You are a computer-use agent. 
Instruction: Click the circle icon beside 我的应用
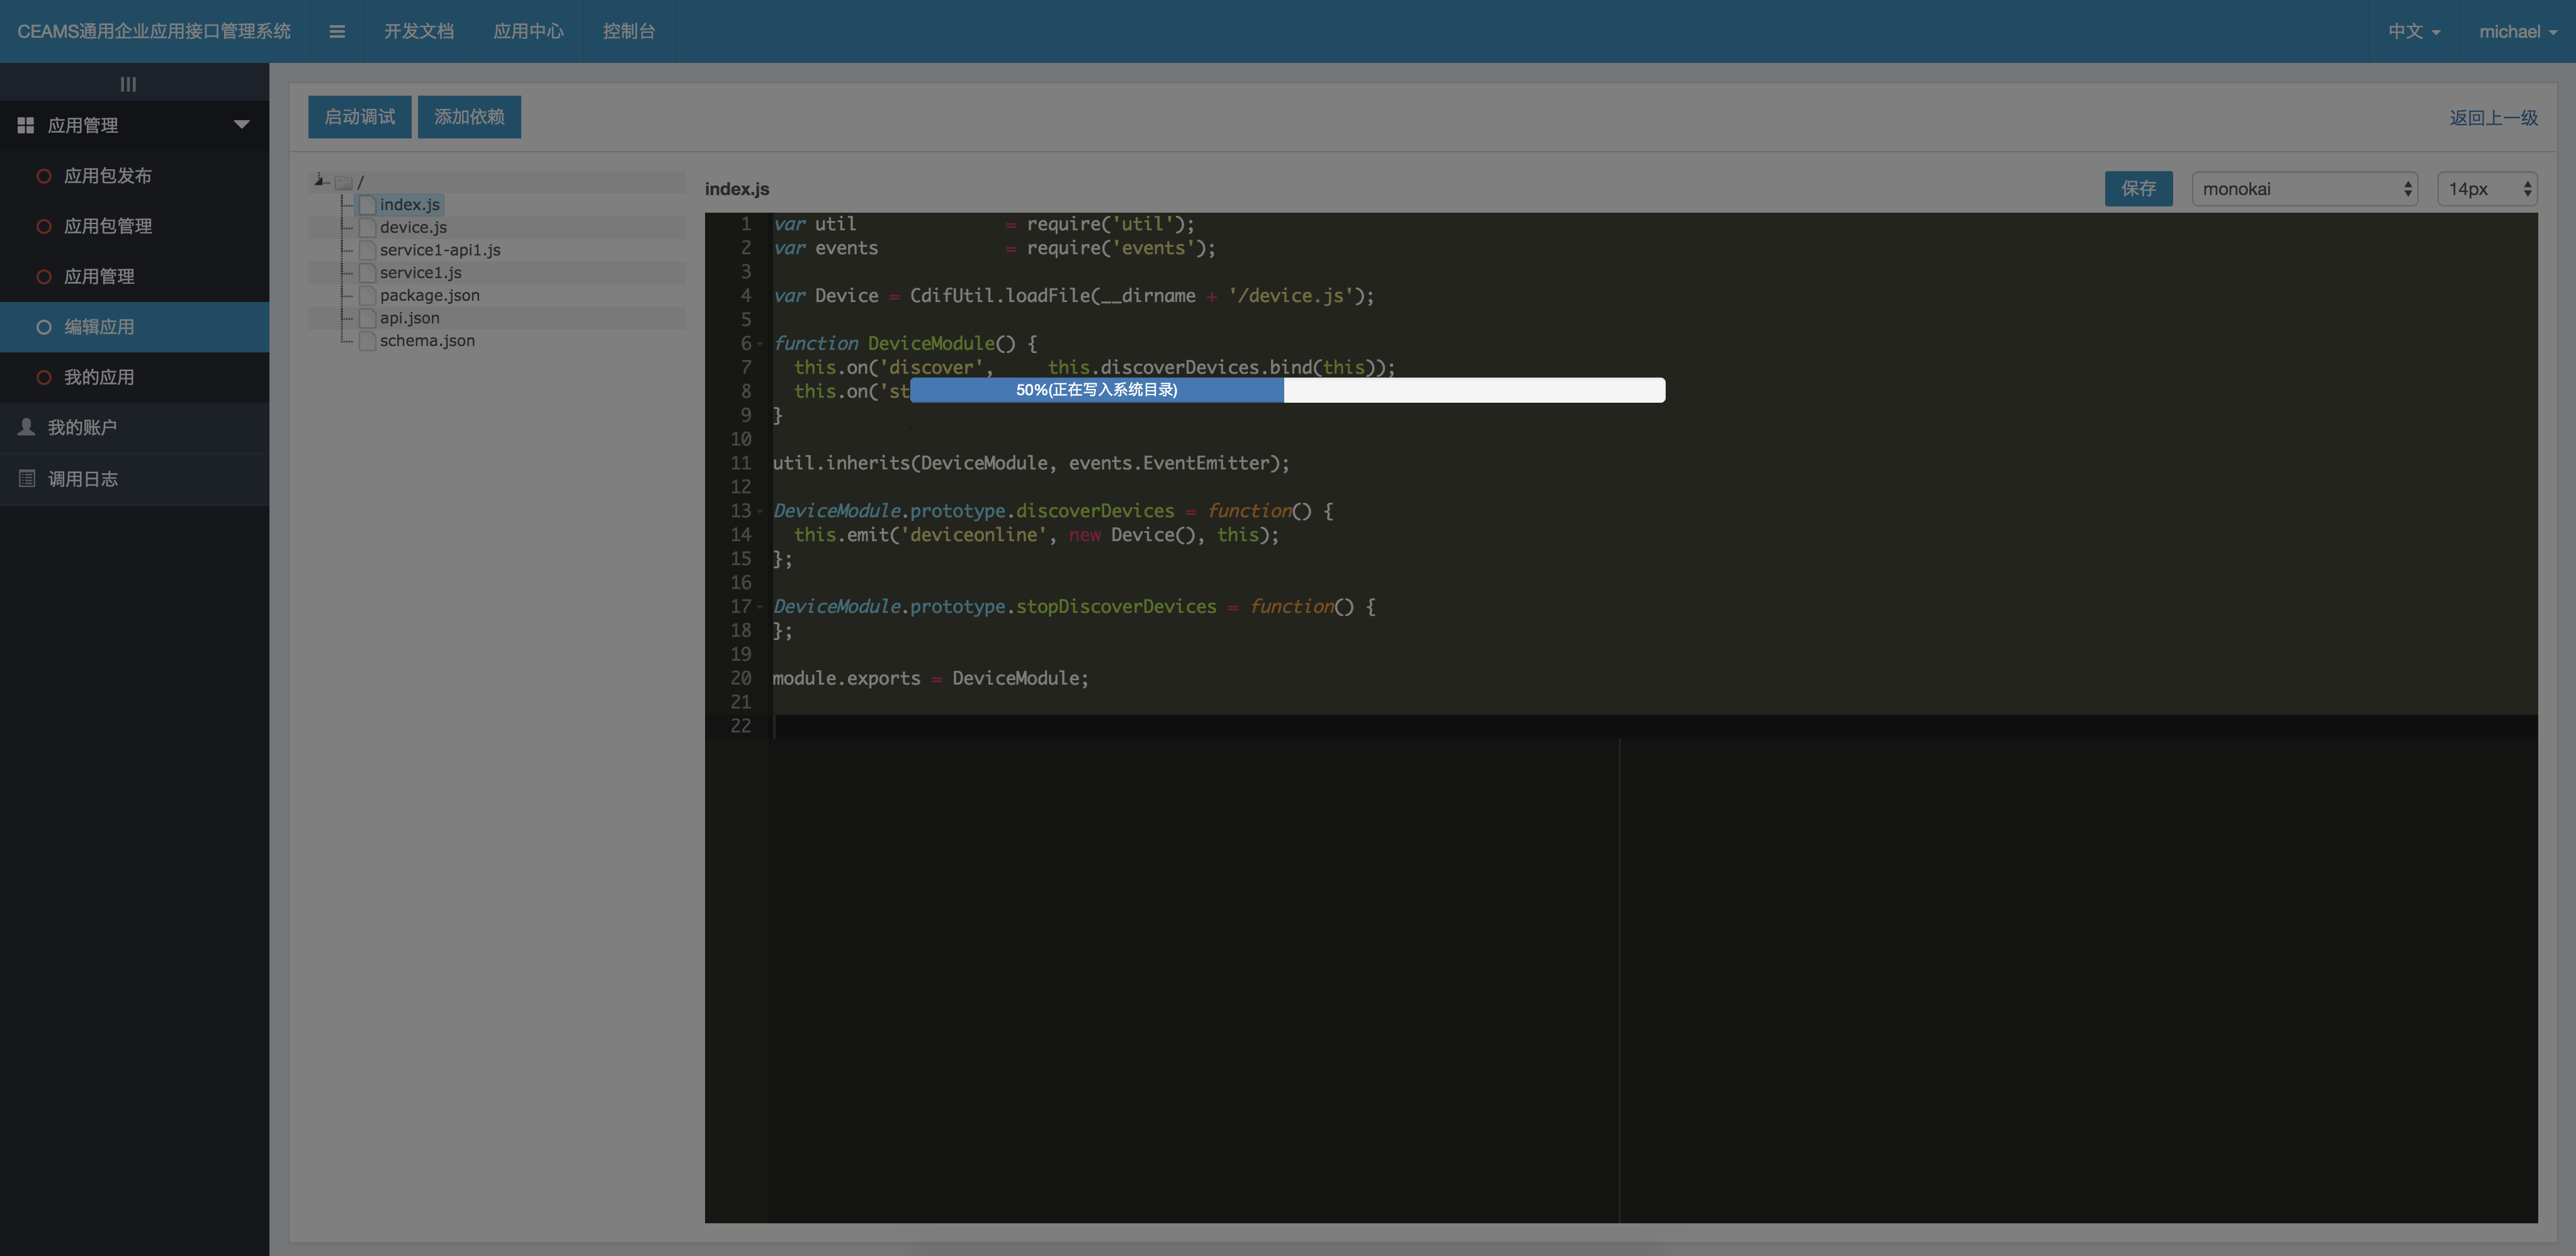pyautogui.click(x=44, y=377)
